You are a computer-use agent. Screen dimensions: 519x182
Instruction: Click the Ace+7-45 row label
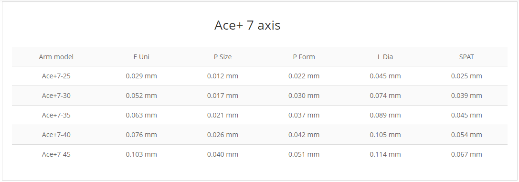(x=56, y=154)
